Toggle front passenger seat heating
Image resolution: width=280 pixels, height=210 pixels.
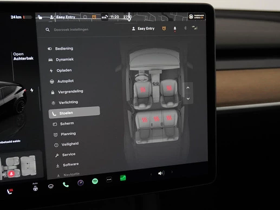pos(169,88)
